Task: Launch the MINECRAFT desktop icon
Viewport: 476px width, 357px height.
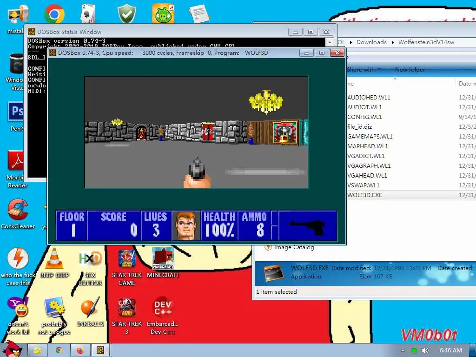Action: coord(163,263)
